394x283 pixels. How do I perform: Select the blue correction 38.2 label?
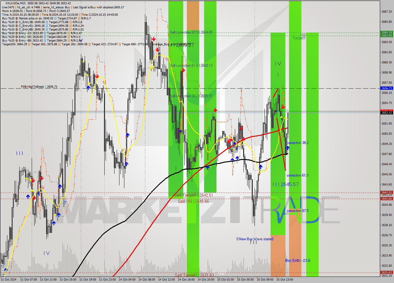pyautogui.click(x=297, y=143)
